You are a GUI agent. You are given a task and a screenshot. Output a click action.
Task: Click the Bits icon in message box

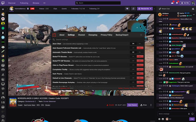tap(189, 114)
